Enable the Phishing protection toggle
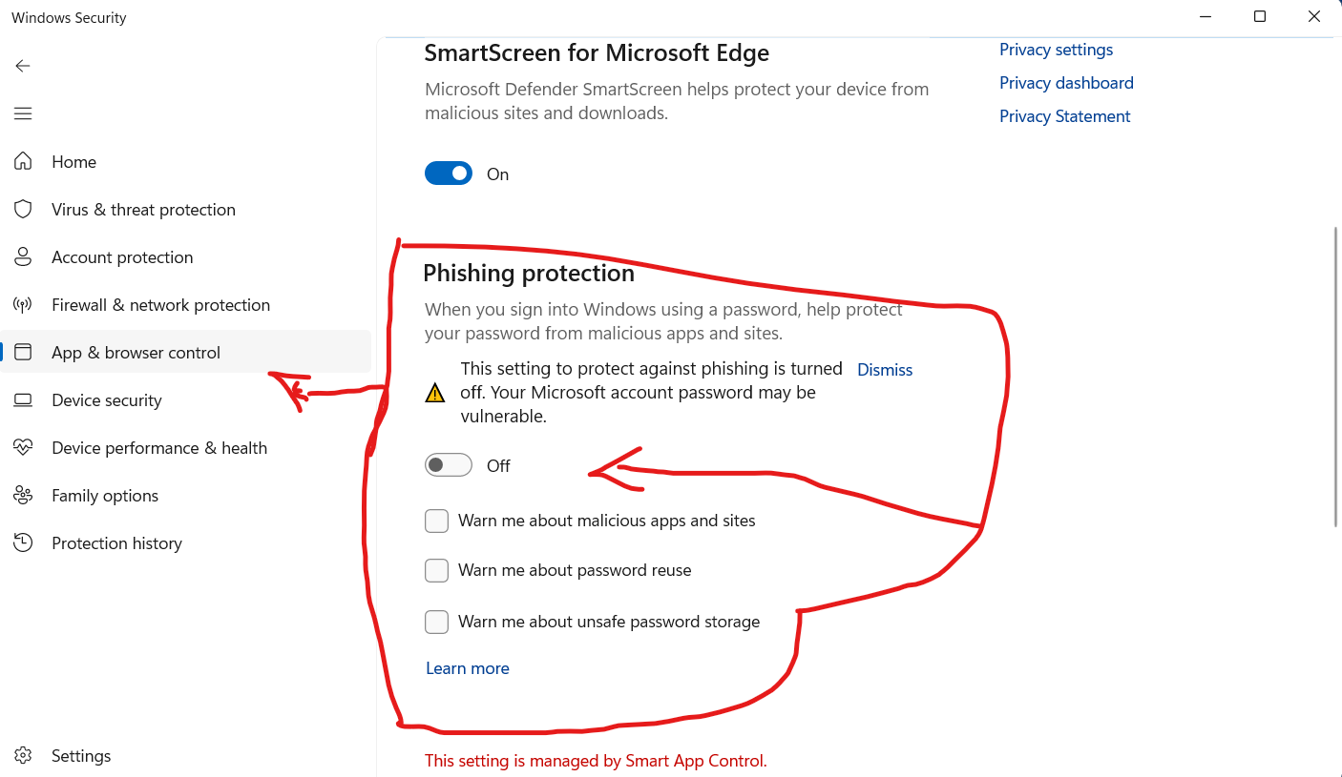 click(x=449, y=464)
